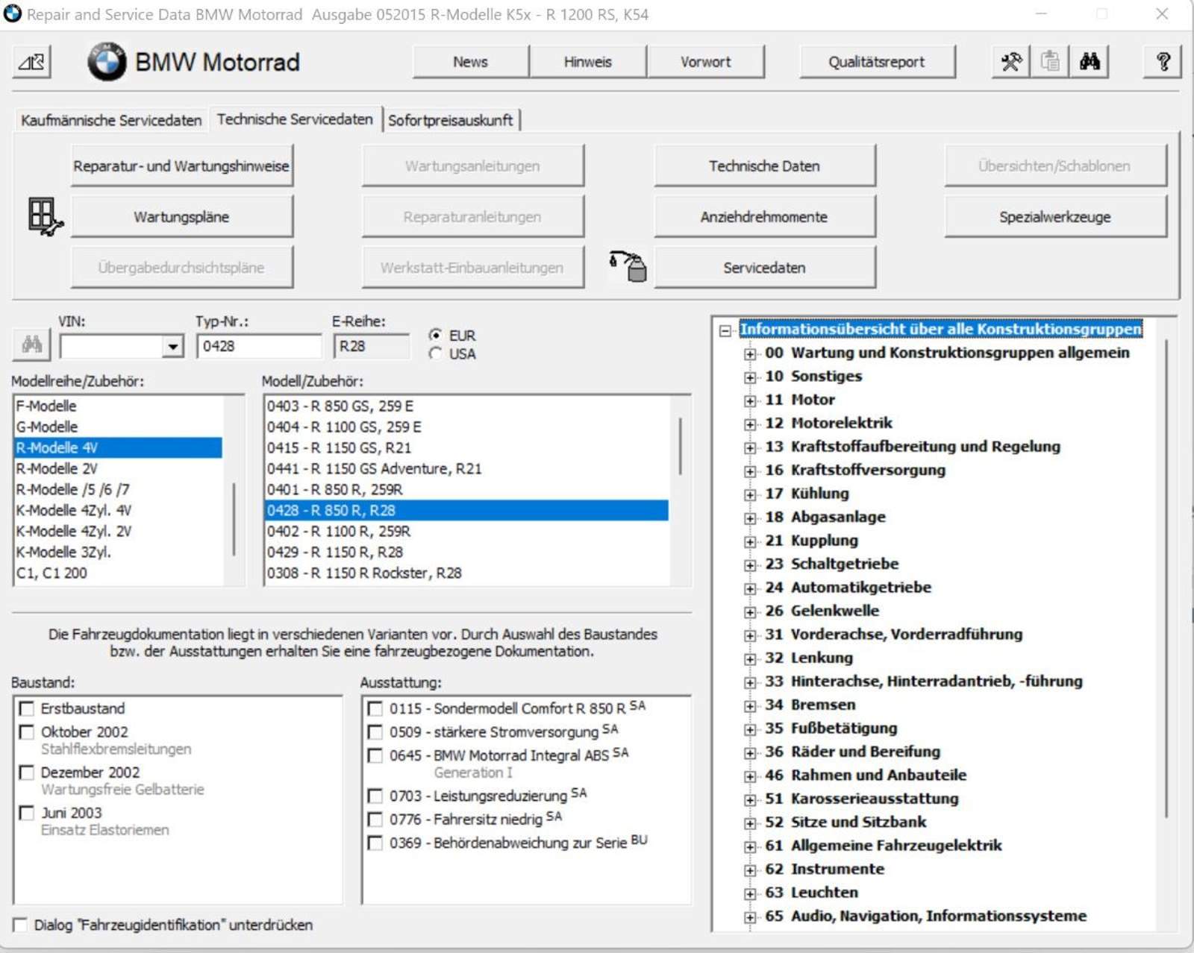Select 0441 - R 1150 GS Adventure, R21
The width and height of the screenshot is (1194, 953).
pos(467,468)
